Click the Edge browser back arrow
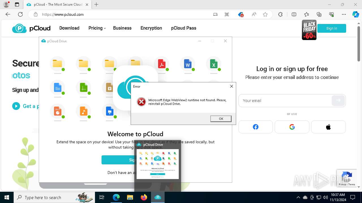The image size is (362, 203). click(x=8, y=14)
